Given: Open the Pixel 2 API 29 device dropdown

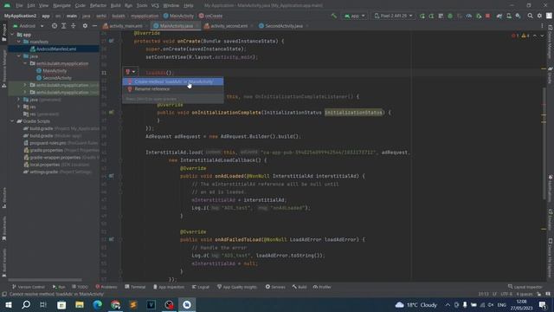Looking at the screenshot, I should click(x=393, y=16).
